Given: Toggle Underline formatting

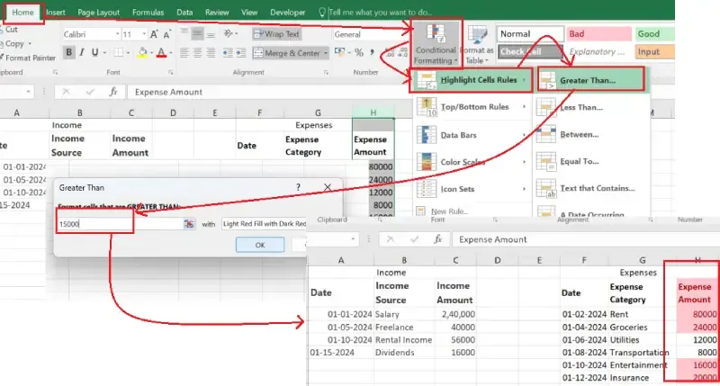Looking at the screenshot, I should pyautogui.click(x=94, y=53).
